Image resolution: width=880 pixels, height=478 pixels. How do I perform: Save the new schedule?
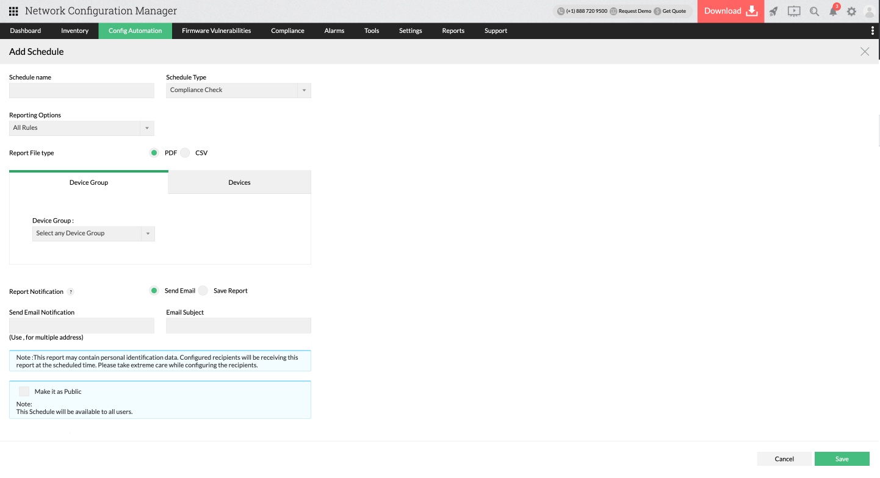(x=842, y=458)
